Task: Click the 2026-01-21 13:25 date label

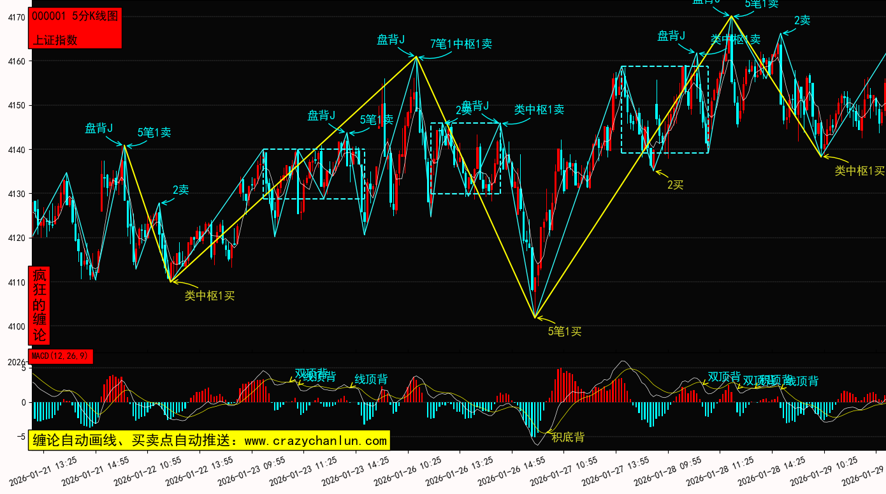Action: point(43,472)
